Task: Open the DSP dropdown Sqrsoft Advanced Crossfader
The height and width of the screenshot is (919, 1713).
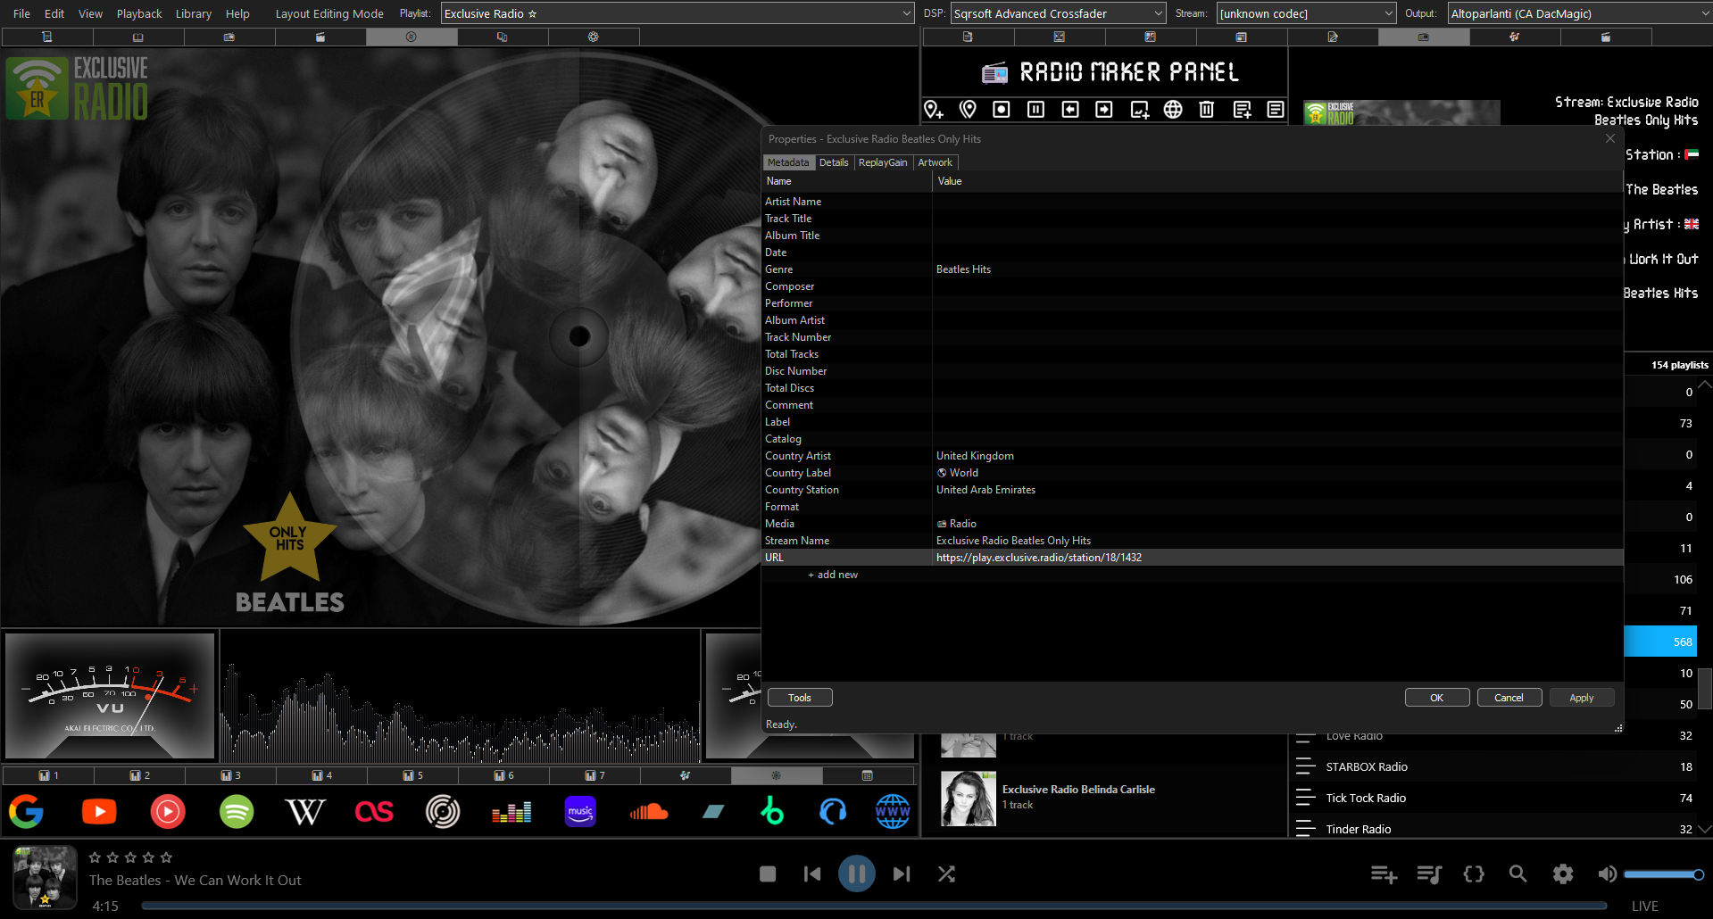Action: [x=1059, y=13]
